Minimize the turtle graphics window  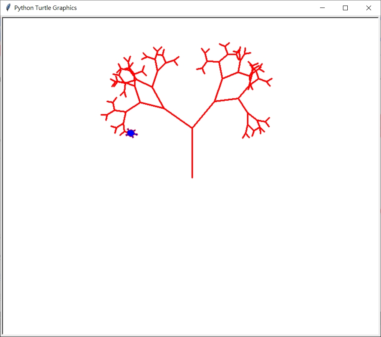(322, 8)
